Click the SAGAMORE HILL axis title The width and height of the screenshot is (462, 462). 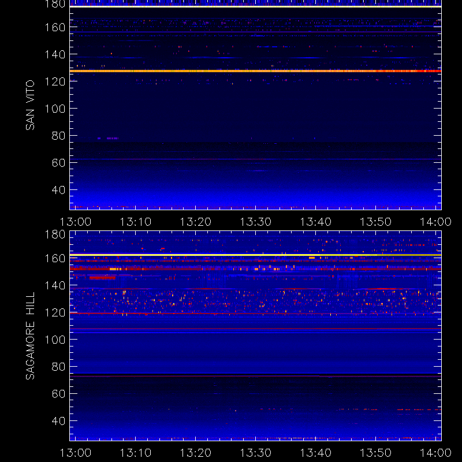(x=30, y=336)
